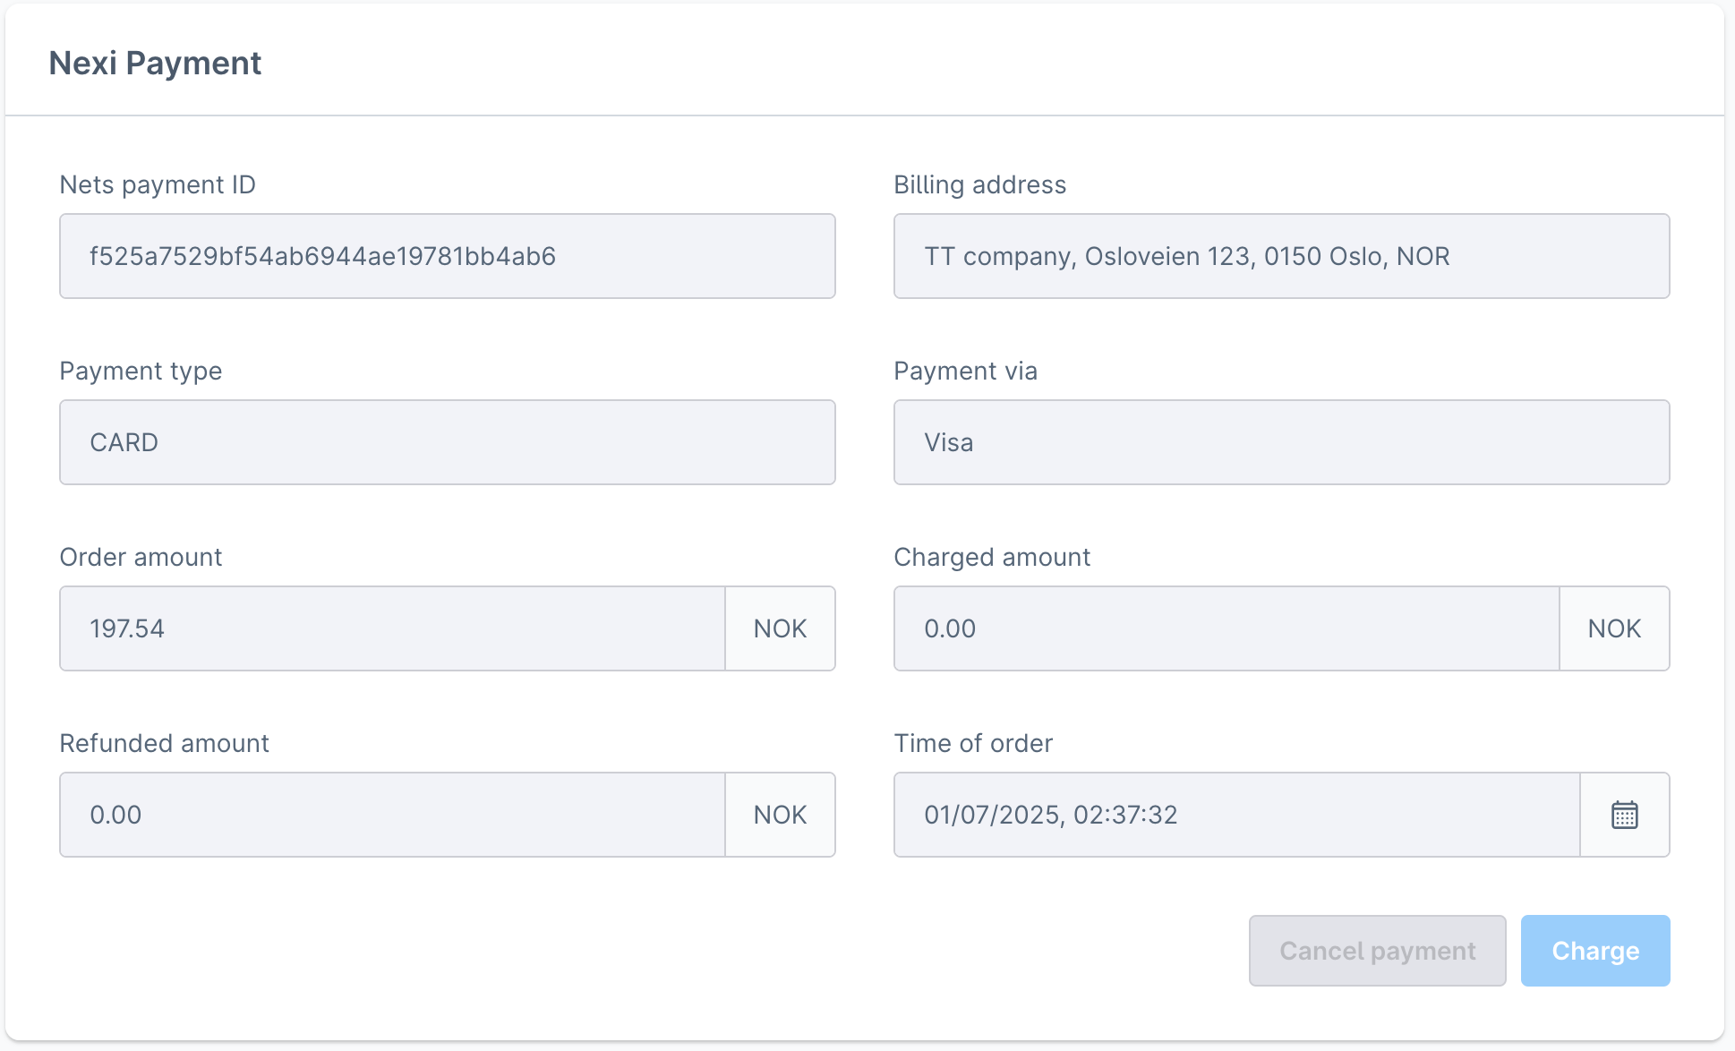Click the Order amount 197.54 field
The image size is (1735, 1051).
(x=392, y=628)
